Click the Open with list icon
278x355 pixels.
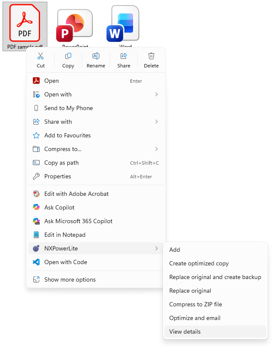pos(36,94)
